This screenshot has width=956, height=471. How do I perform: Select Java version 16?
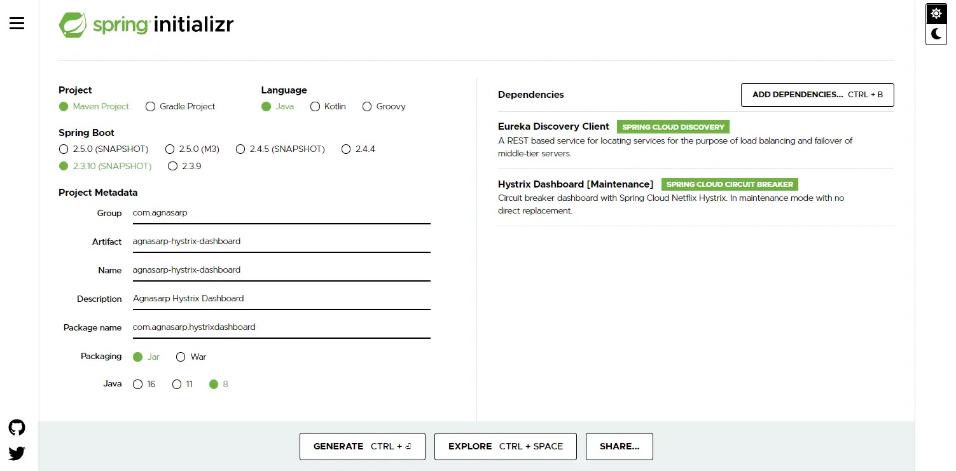[144, 384]
